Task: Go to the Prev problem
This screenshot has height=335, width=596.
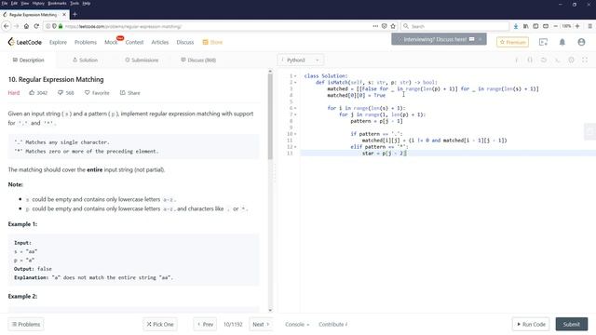Action: [205, 325]
